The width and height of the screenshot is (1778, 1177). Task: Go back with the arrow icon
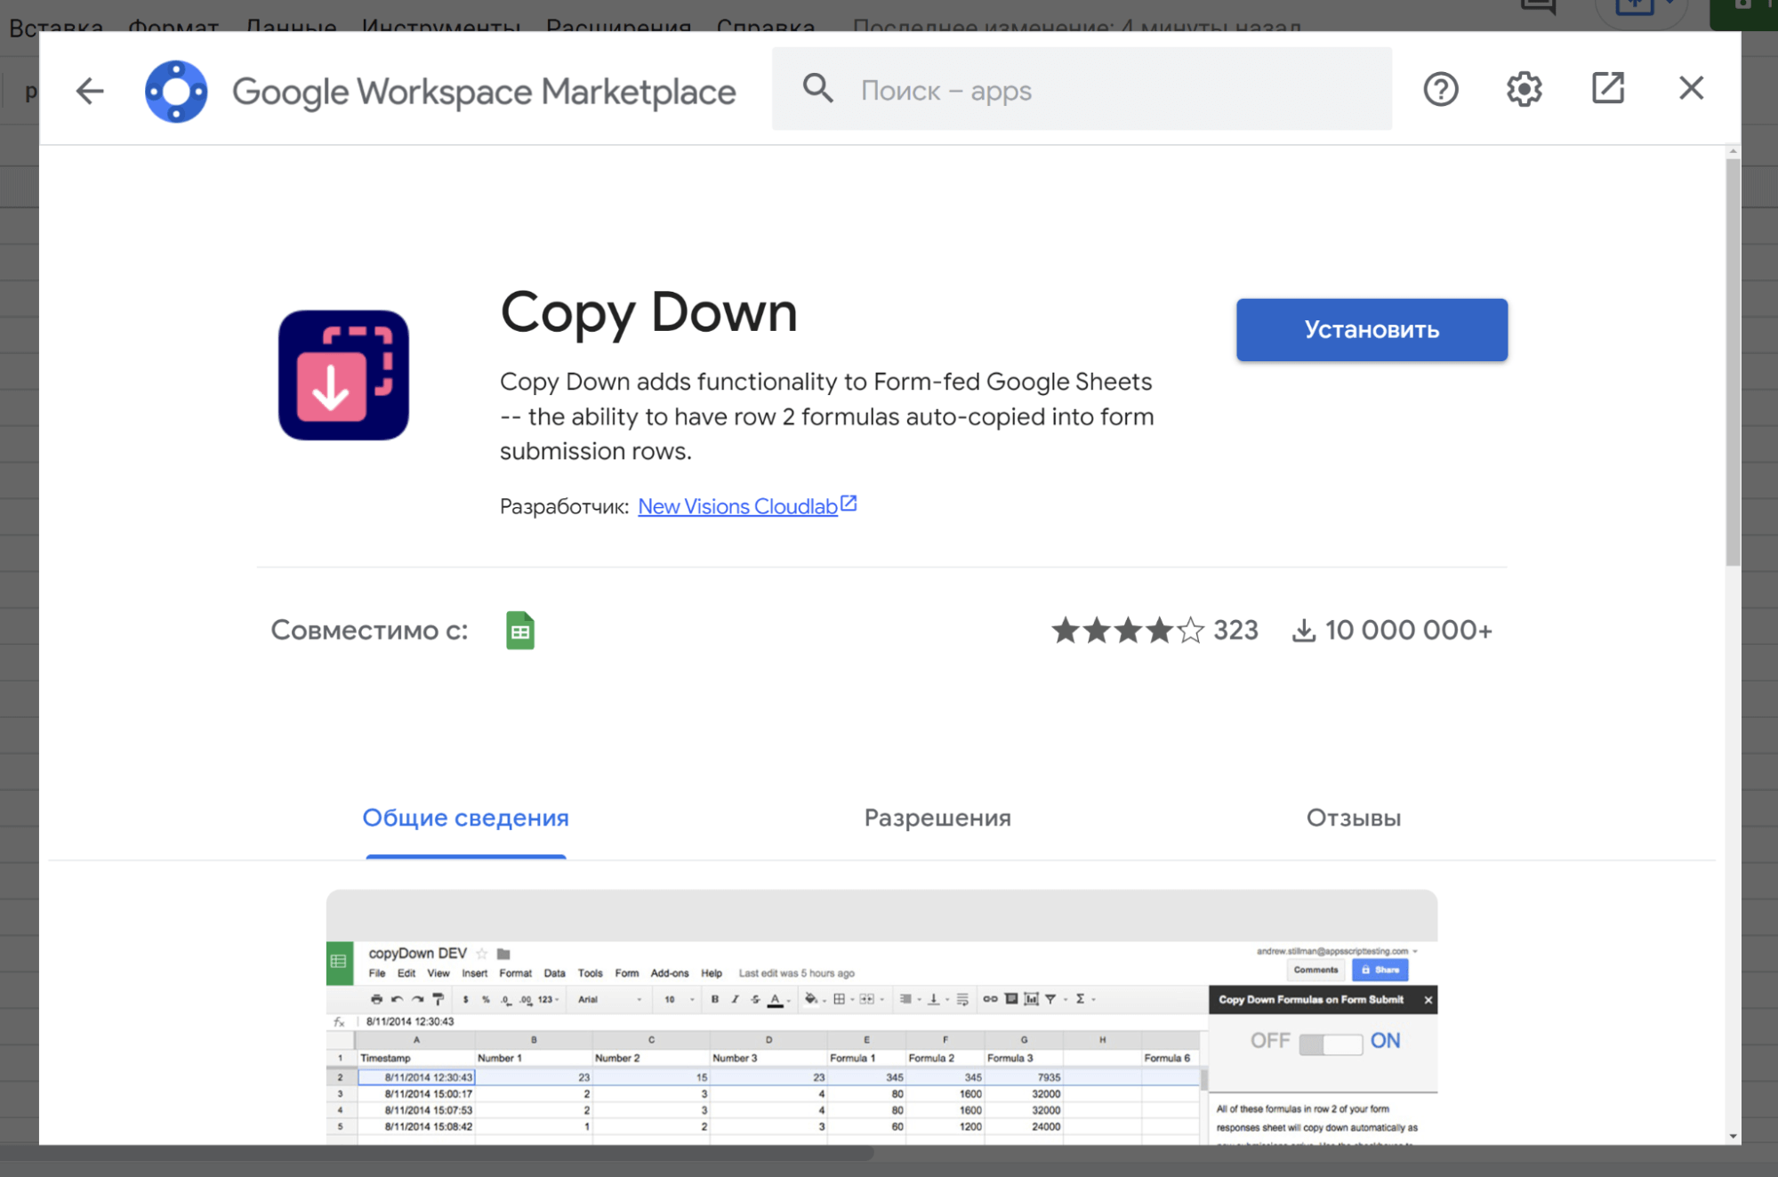pos(90,91)
